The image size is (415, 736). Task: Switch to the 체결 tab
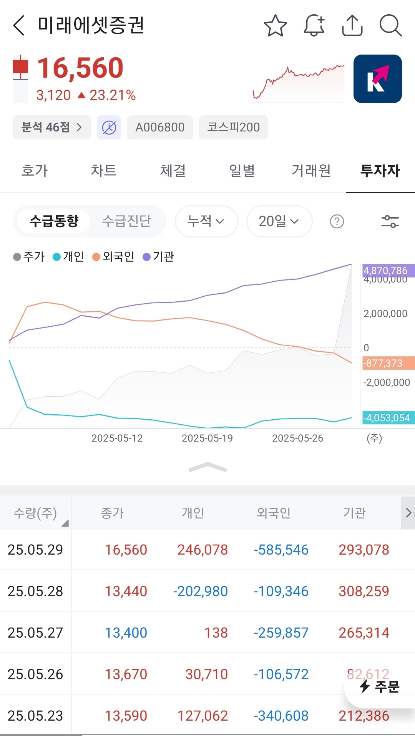coord(173,171)
